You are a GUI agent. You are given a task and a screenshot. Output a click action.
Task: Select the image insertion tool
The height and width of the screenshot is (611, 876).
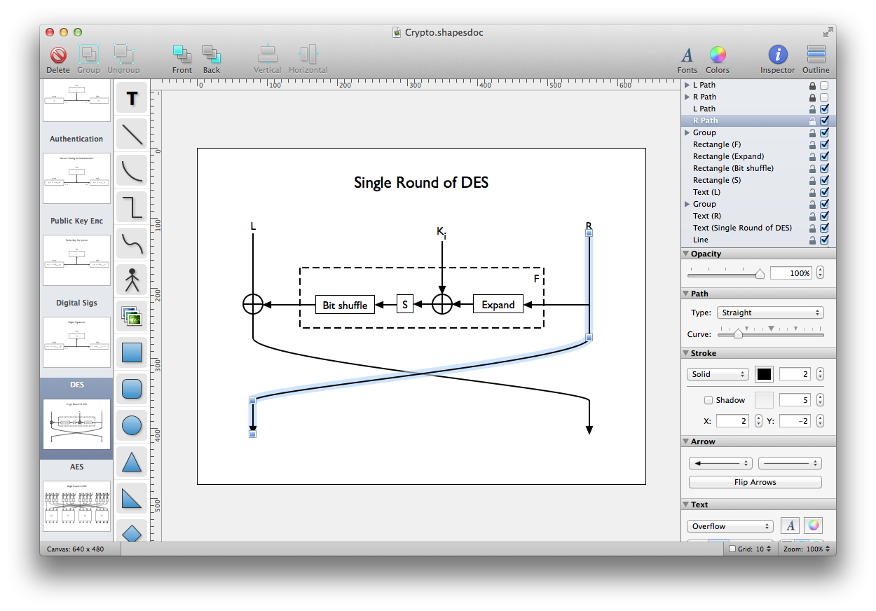click(131, 316)
